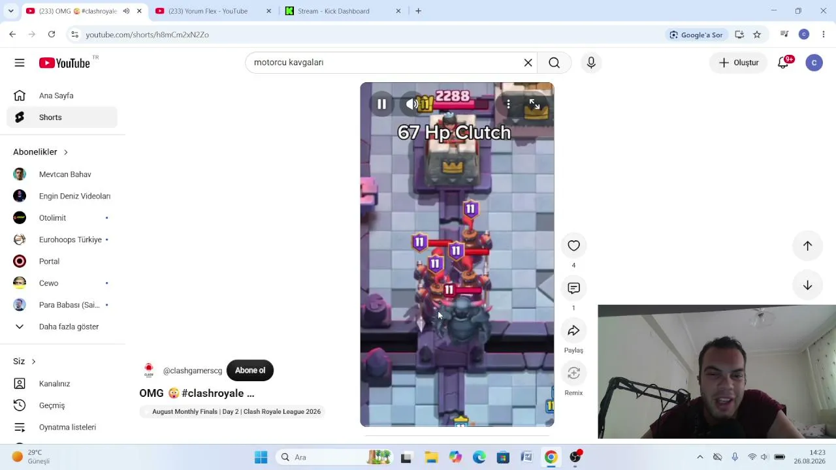Open Chrome media controls

784,35
